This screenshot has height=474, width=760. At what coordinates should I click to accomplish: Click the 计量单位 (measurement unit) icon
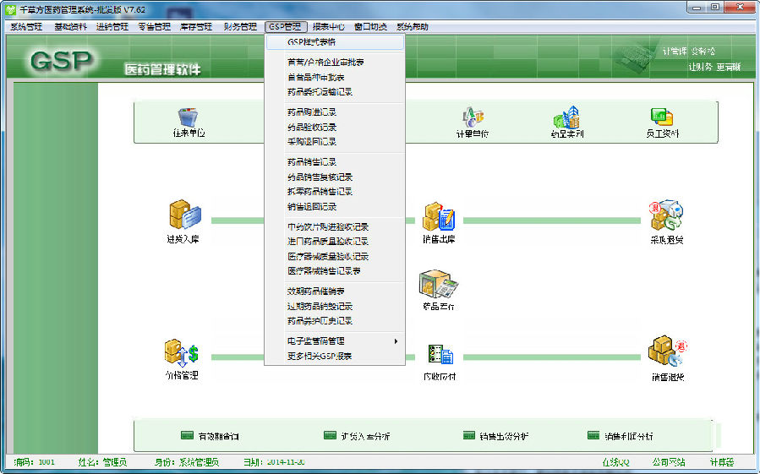[472, 120]
